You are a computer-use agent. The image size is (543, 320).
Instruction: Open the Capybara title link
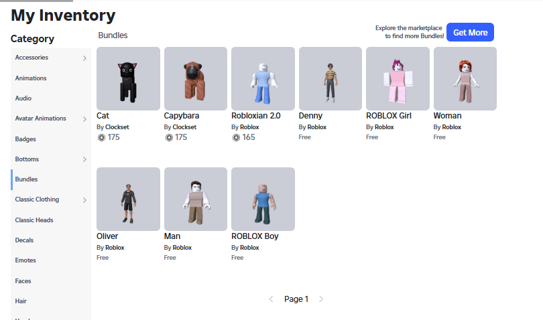[182, 116]
